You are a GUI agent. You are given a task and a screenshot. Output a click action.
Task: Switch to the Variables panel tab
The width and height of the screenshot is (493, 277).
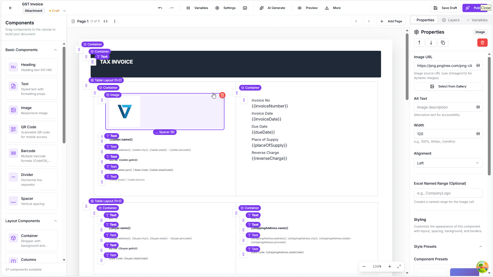pyautogui.click(x=479, y=20)
